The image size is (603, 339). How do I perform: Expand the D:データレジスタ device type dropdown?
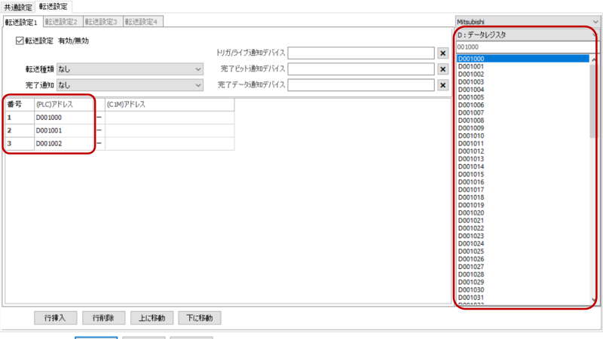(x=525, y=35)
